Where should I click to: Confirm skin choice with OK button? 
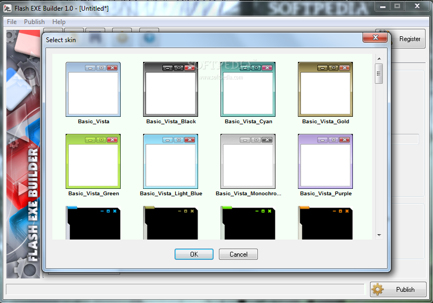click(x=194, y=254)
